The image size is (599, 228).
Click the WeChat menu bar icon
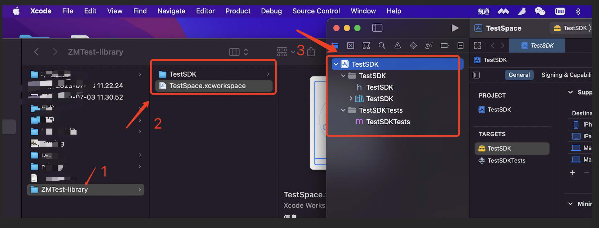540,11
